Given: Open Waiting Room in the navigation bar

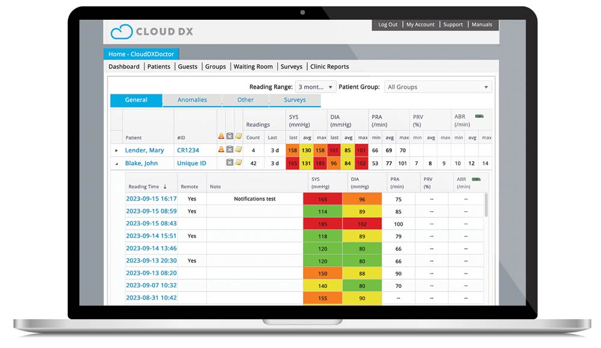Looking at the screenshot, I should point(253,67).
